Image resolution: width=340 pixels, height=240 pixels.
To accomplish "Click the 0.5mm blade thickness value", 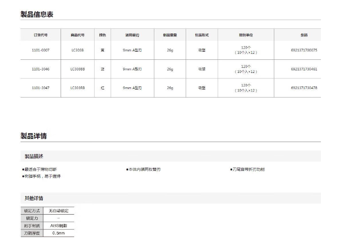I will 59,233.
